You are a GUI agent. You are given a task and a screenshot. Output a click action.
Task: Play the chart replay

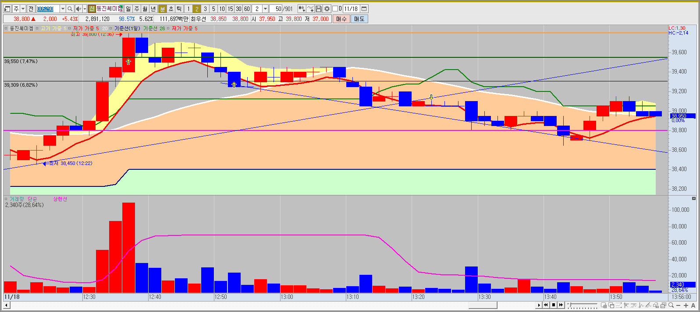pos(539,305)
